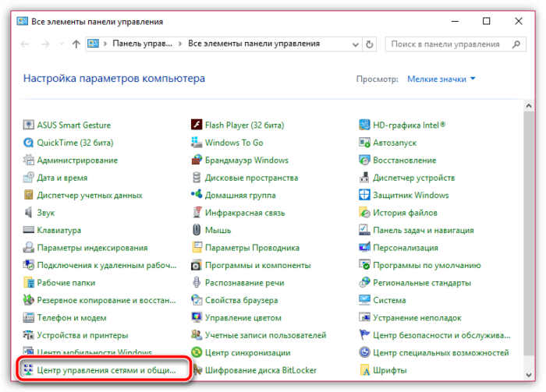Click the vertical scrollbar thumb
Screen dimensions: 546x392
point(529,233)
